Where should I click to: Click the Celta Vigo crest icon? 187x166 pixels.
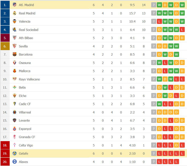14,145
